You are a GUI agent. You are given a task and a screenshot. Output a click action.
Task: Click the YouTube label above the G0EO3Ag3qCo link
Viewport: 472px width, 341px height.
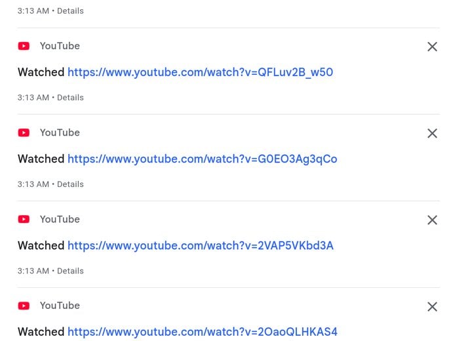(60, 133)
